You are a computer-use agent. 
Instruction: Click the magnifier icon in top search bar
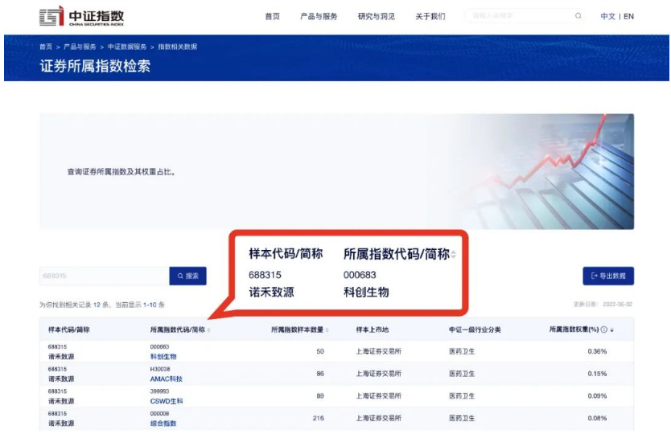pyautogui.click(x=578, y=16)
